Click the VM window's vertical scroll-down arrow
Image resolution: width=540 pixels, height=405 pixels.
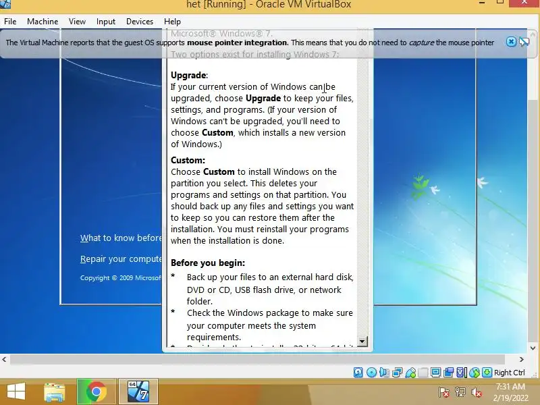tap(533, 348)
